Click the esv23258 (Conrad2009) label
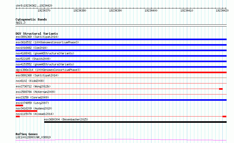Image resolution: width=234 pixels, height=143 pixels. point(32,97)
